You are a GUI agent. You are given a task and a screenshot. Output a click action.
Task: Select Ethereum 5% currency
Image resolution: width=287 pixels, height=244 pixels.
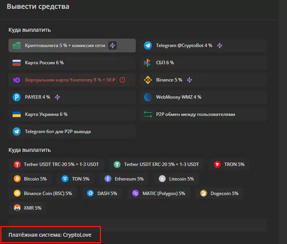click(124, 179)
